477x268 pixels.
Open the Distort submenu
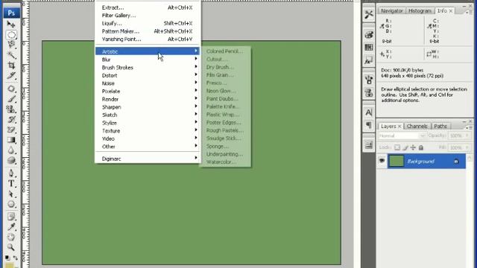click(x=148, y=75)
